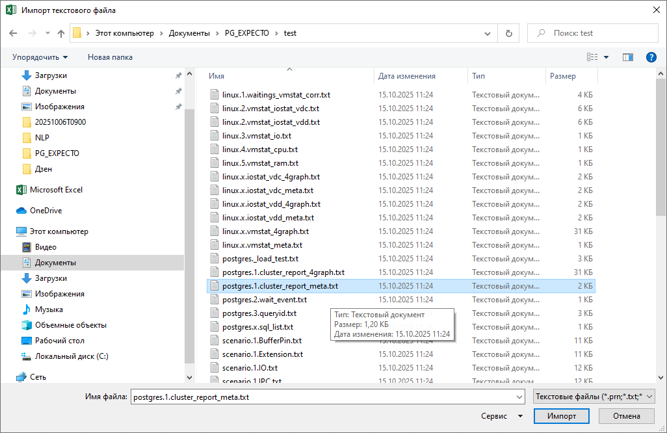The image size is (667, 433).
Task: Expand file name combo box dropdown
Action: (519, 397)
